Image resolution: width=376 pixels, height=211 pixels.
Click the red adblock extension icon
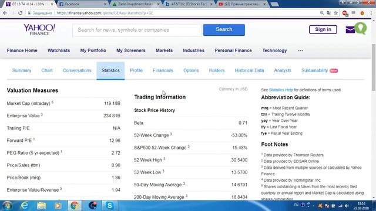345,13
